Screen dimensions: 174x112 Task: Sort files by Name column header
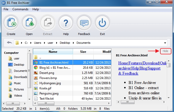coord(53,51)
